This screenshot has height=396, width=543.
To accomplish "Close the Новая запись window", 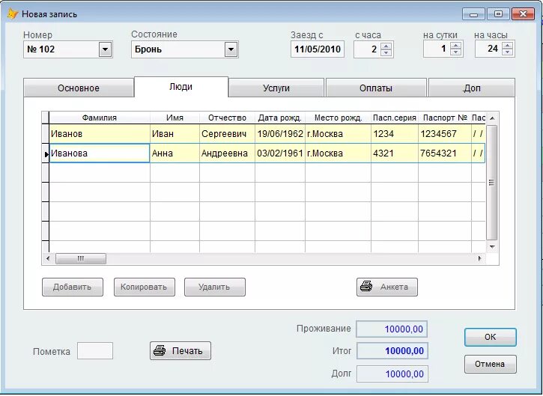I will tap(524, 14).
